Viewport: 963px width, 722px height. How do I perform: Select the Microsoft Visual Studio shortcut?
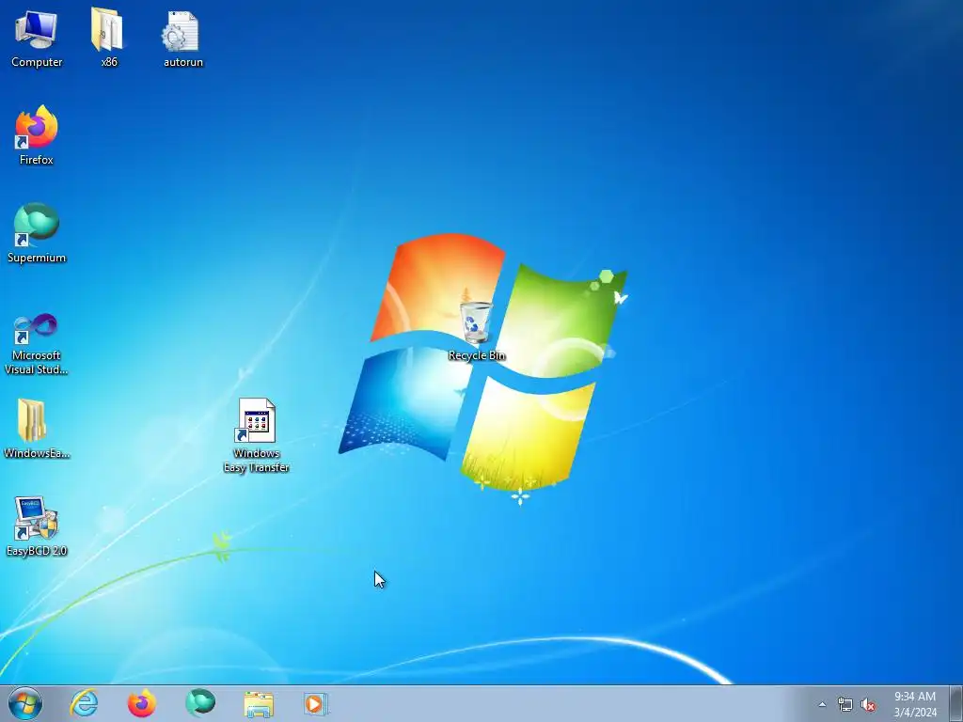point(37,344)
